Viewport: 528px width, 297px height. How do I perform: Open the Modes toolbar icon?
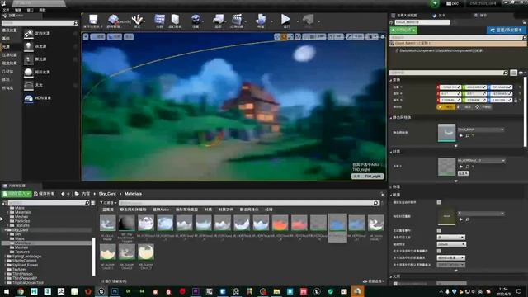point(137,19)
